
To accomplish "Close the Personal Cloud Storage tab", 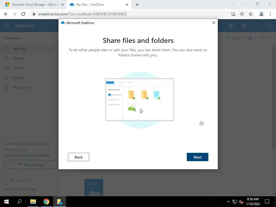I will coord(63,5).
